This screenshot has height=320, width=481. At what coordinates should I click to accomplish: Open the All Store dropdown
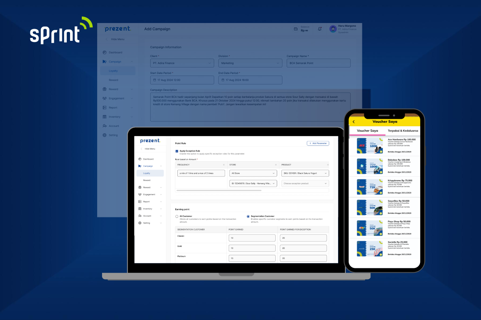[x=253, y=173]
